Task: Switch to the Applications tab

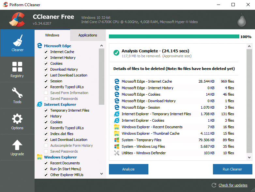Action: click(88, 35)
